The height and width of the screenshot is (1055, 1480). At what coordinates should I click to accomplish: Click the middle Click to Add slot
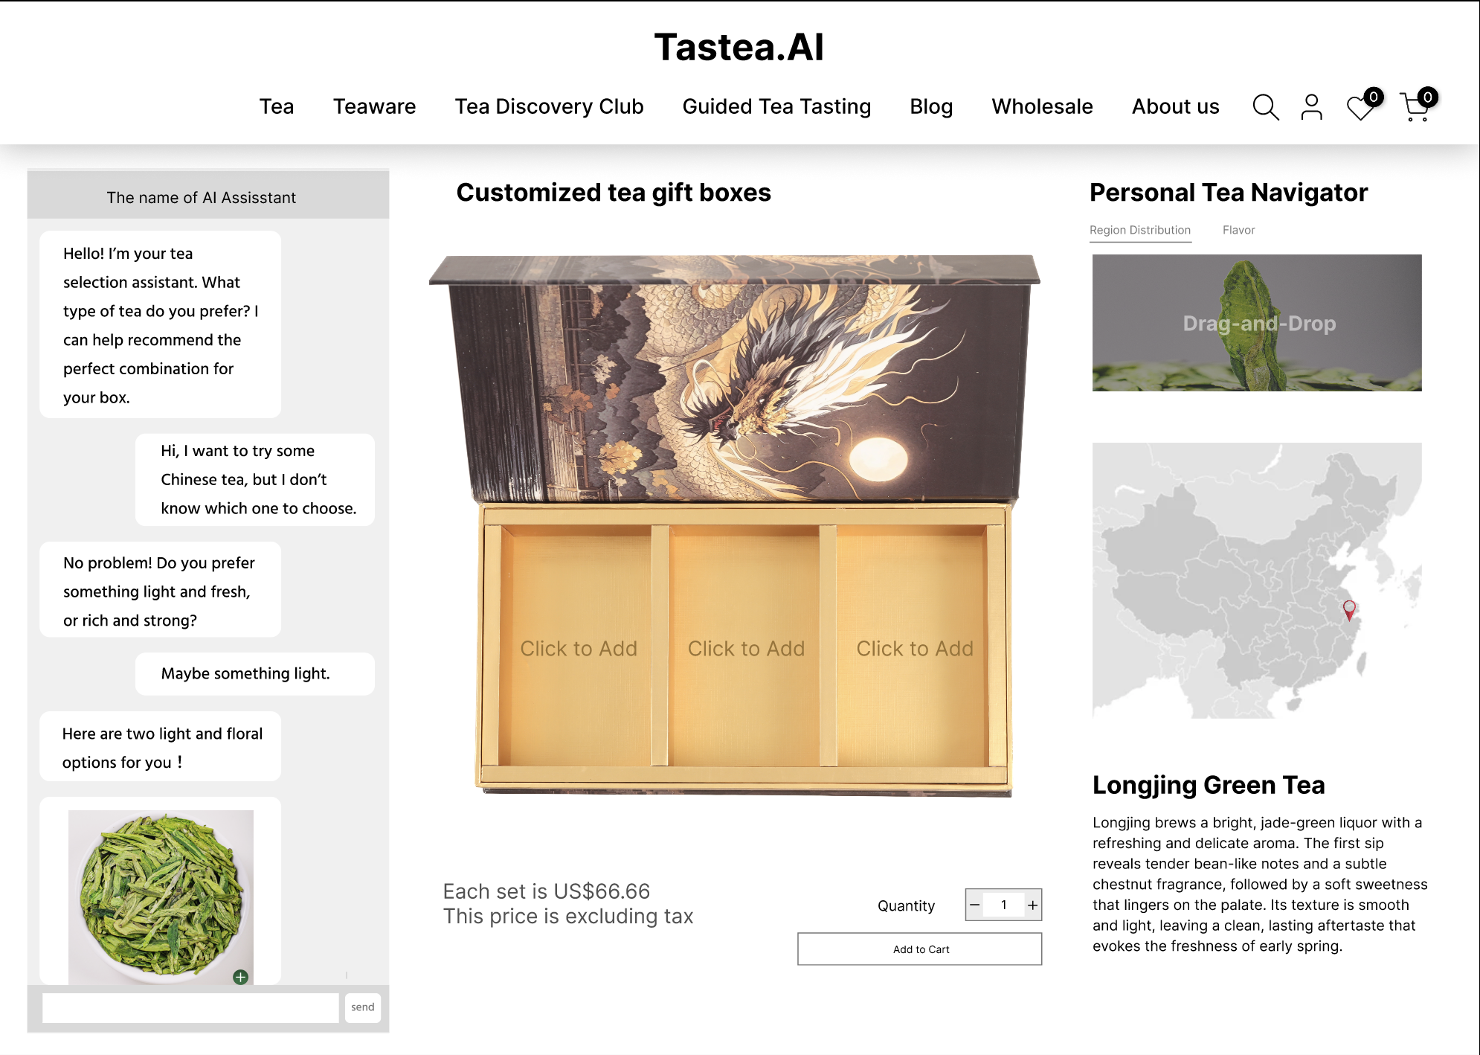point(746,648)
